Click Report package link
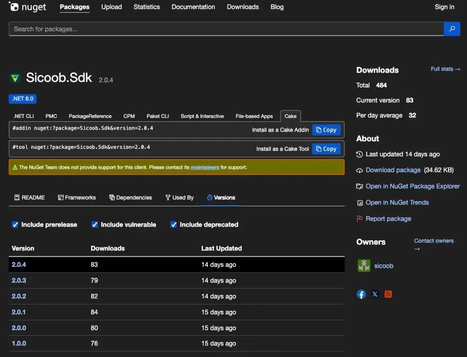467x357 pixels. click(388, 219)
